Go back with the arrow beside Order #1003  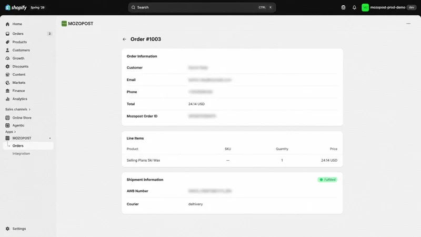point(124,39)
